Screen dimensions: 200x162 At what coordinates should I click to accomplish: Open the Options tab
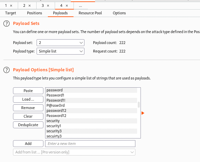[x=119, y=13]
